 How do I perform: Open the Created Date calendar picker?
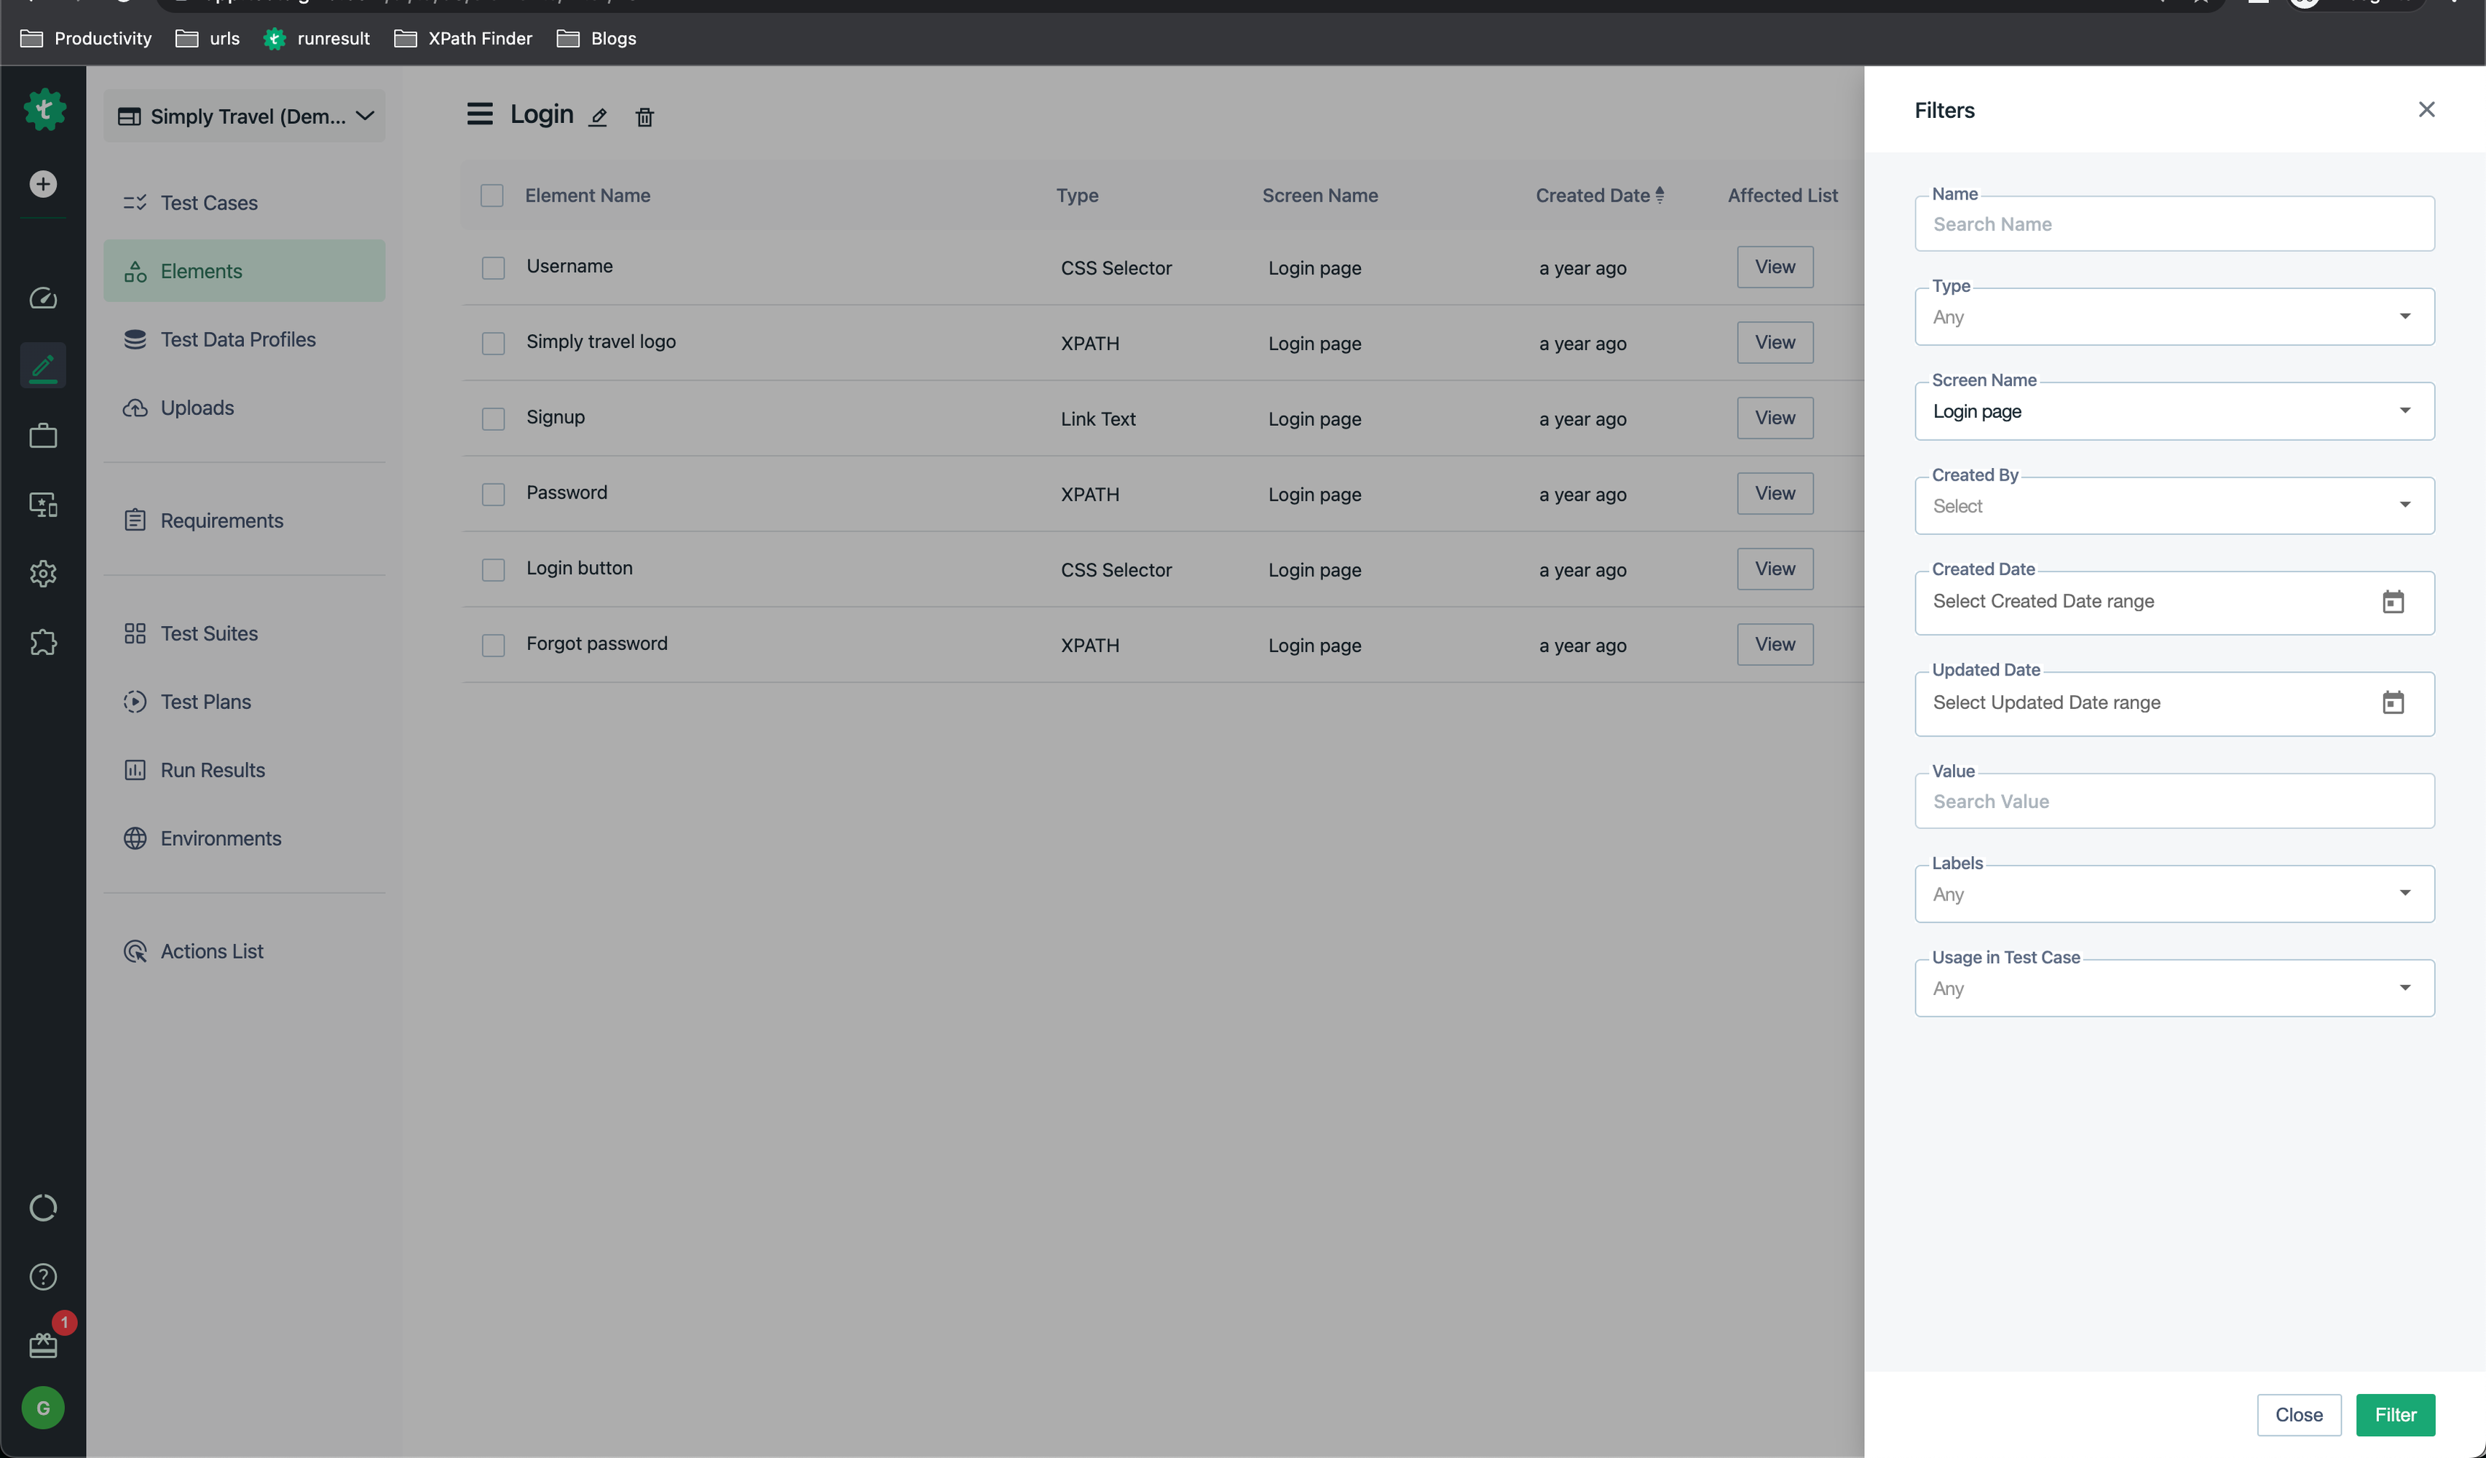click(x=2392, y=602)
